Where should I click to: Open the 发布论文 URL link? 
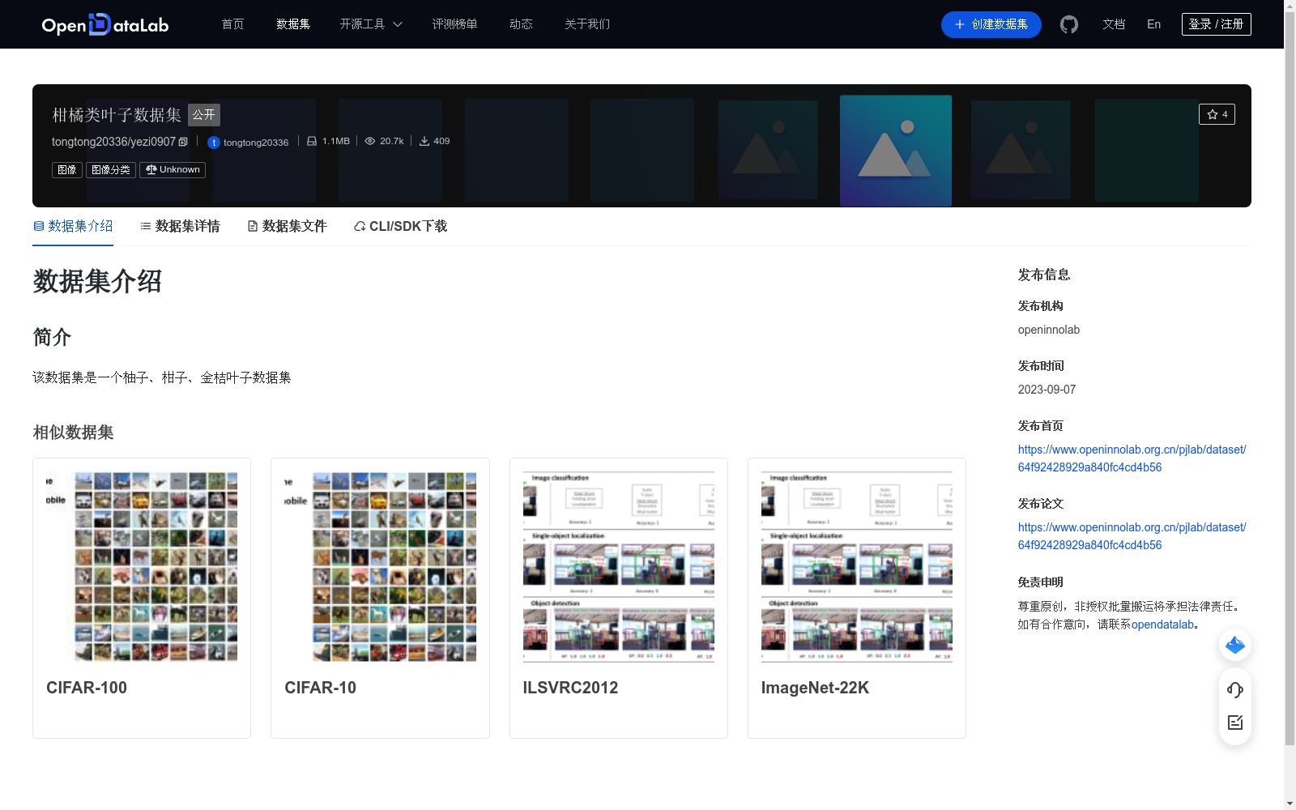pos(1132,536)
